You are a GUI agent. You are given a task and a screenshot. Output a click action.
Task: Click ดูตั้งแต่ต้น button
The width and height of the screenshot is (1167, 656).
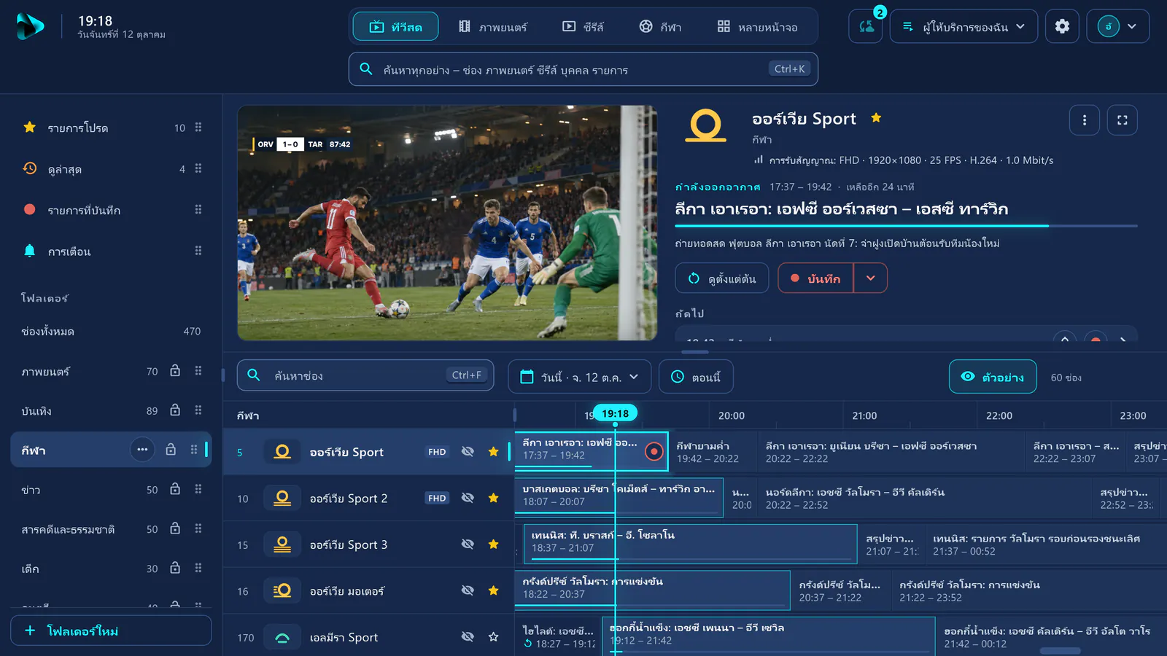coord(722,278)
